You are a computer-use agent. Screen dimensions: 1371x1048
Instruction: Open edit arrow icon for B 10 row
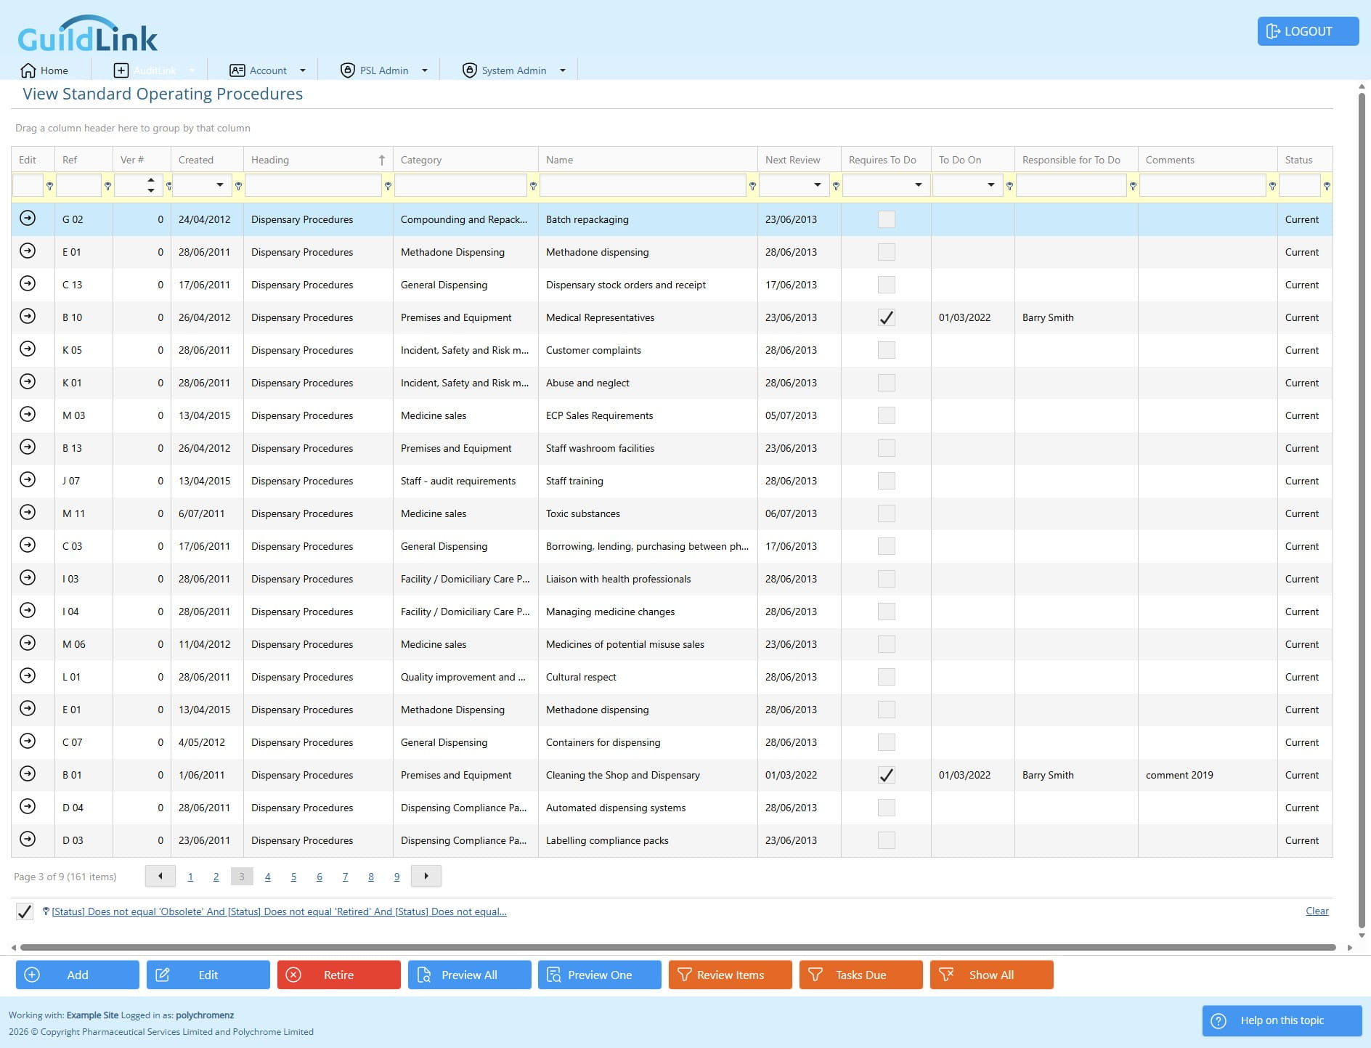tap(28, 316)
